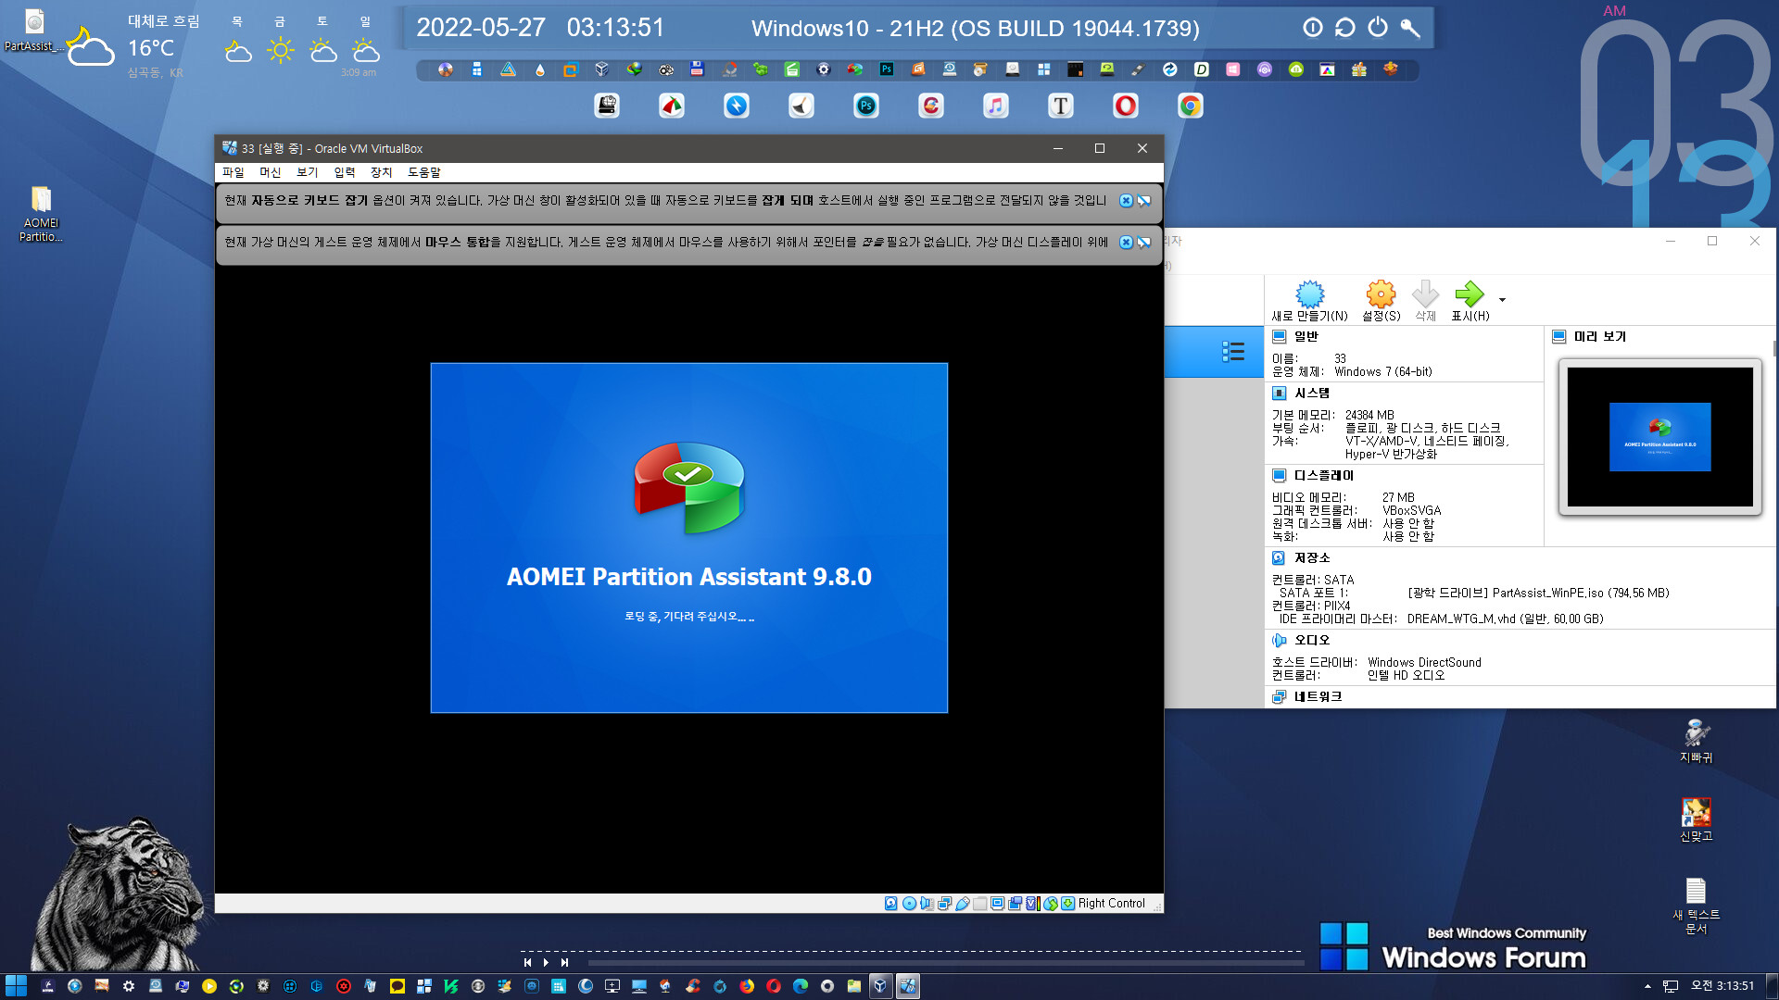This screenshot has height=1000, width=1779.
Task: Click the hard disk activity status icon
Action: 890,904
